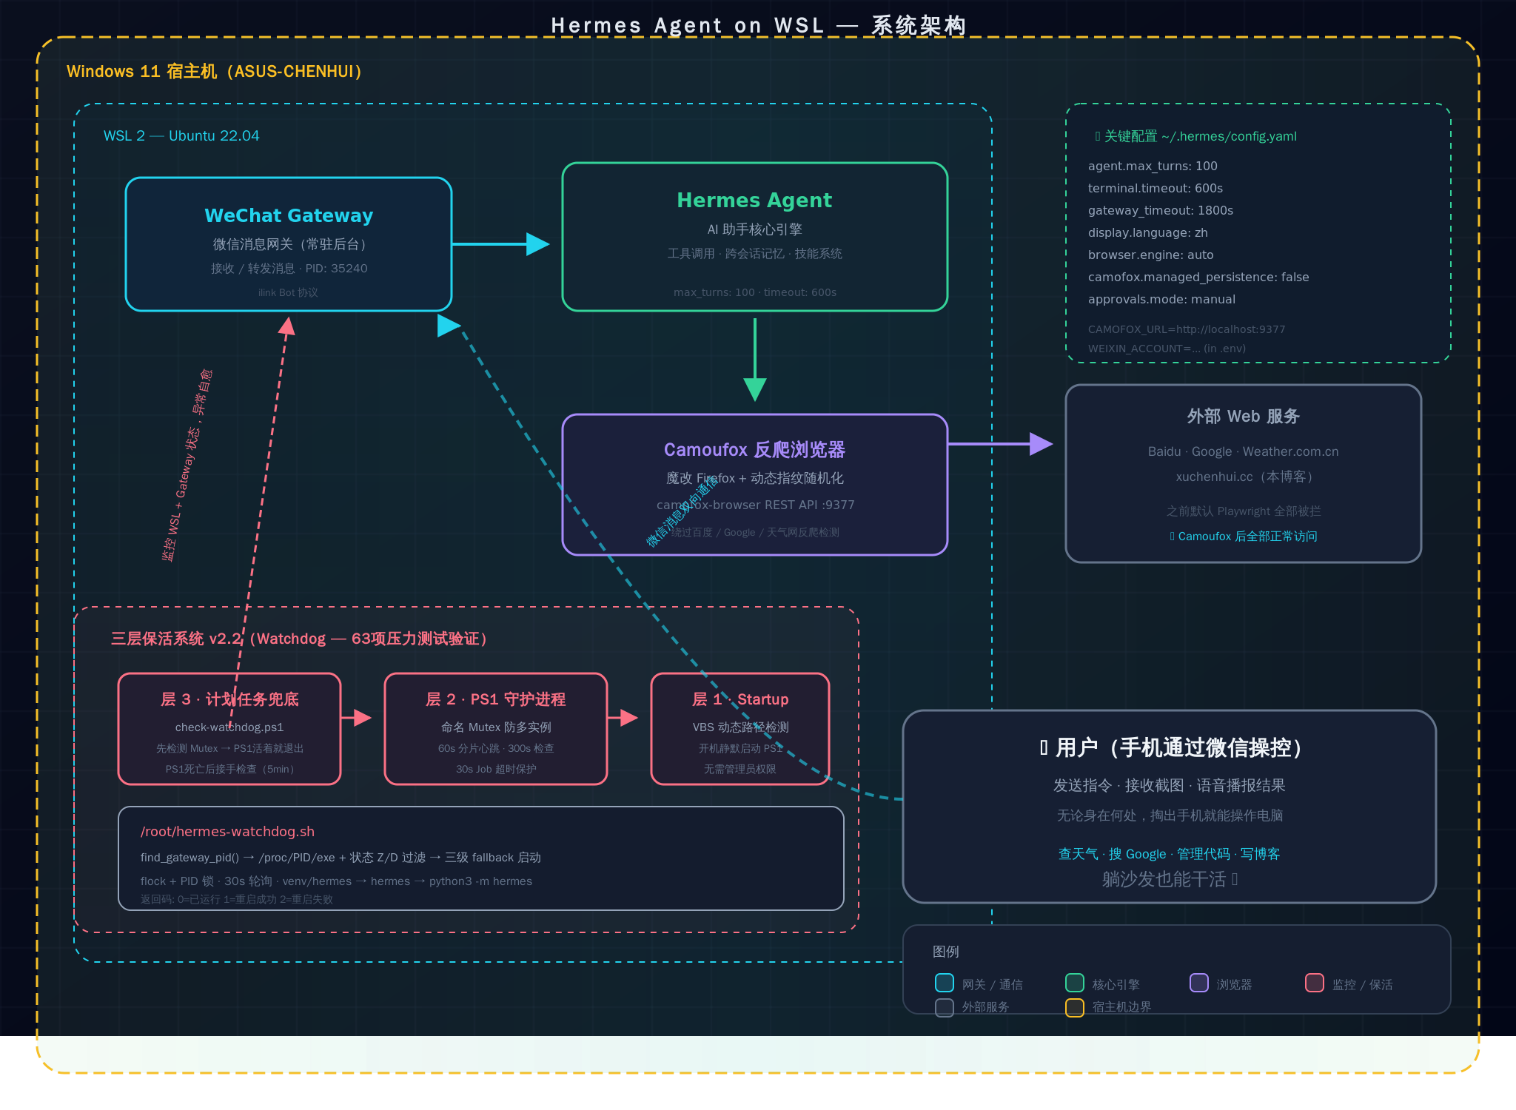Image resolution: width=1516 pixels, height=1110 pixels.
Task: Click 'PS1死亡后接手检查（5min）' line
Action: [x=229, y=770]
